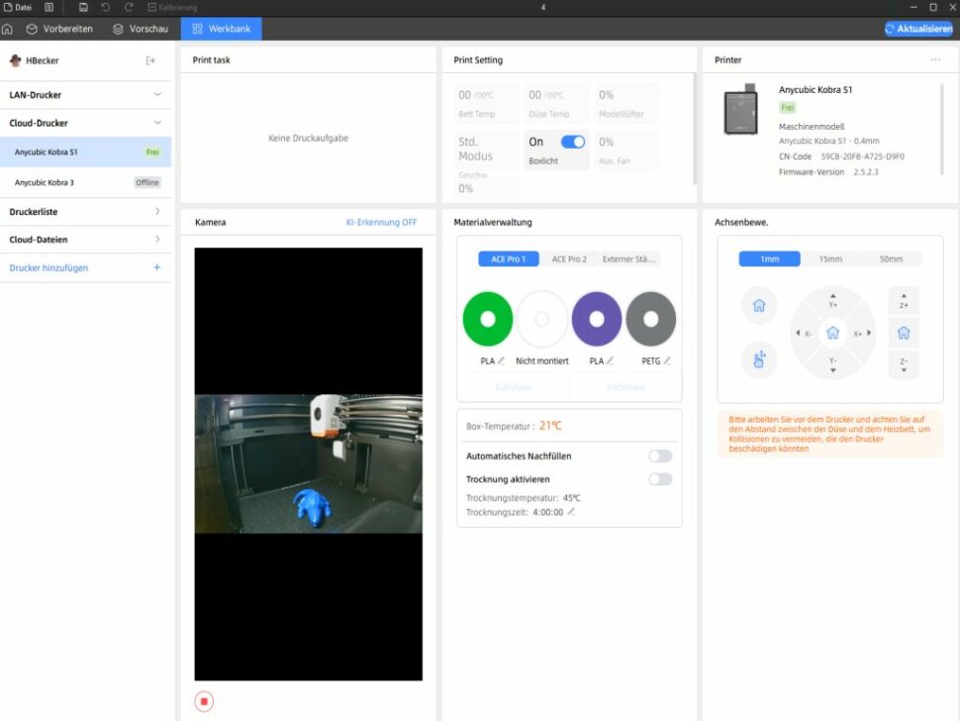Image resolution: width=960 pixels, height=721 pixels.
Task: Click the home all axes icon left of the wheel
Action: click(x=759, y=305)
